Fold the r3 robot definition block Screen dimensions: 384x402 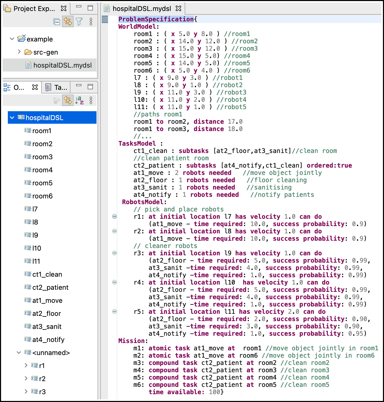pos(114,253)
